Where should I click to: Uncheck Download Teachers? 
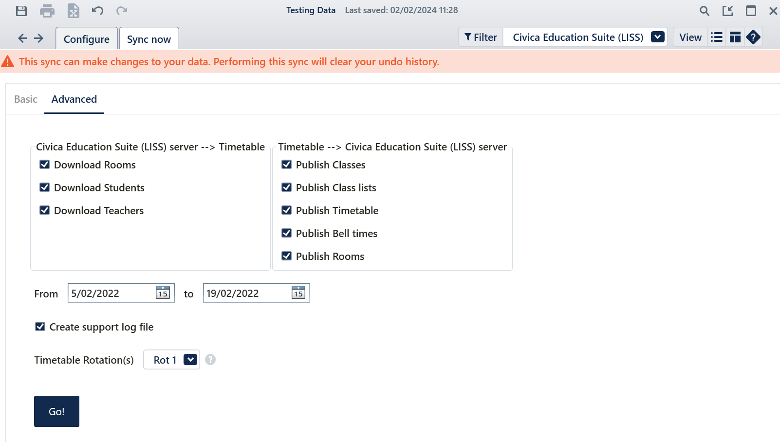point(44,210)
